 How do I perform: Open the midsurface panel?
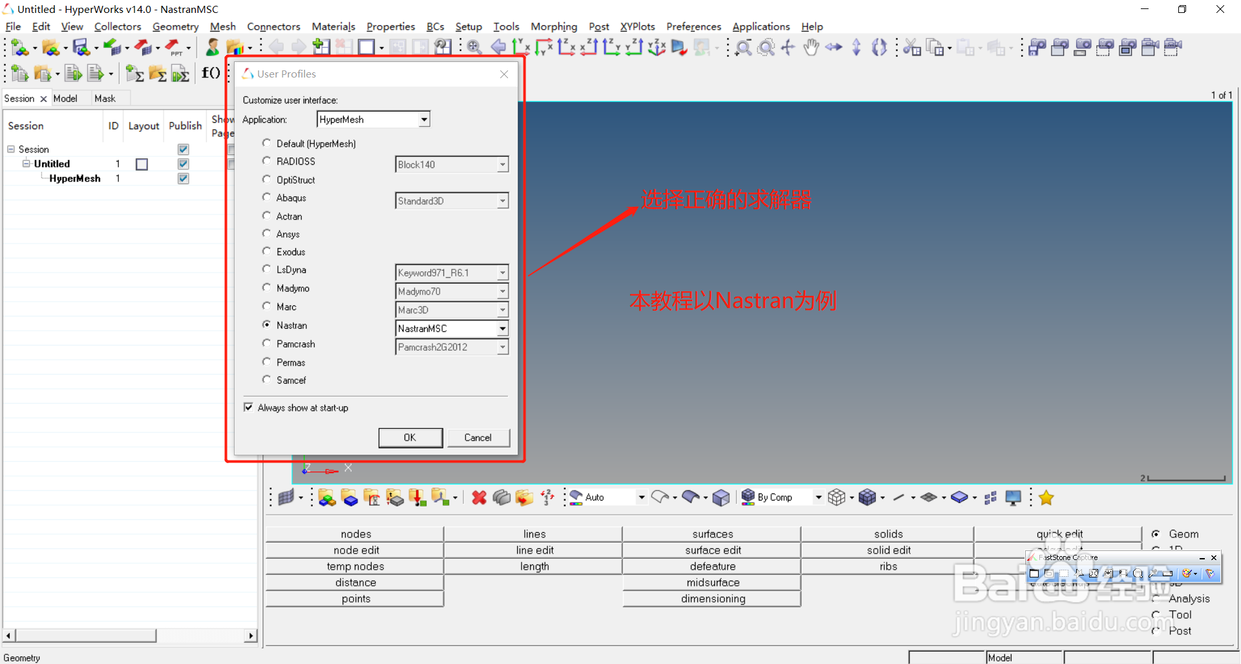click(713, 583)
